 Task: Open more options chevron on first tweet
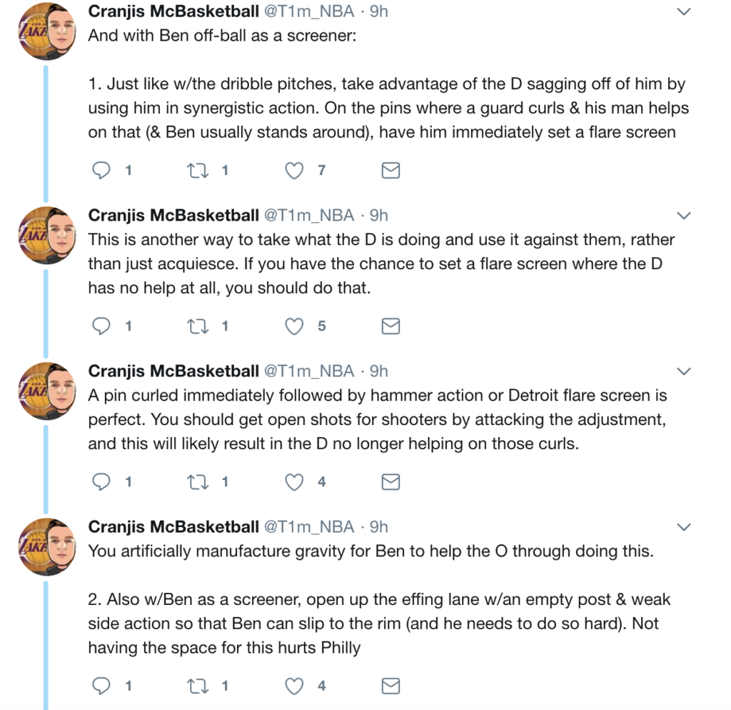(x=683, y=12)
